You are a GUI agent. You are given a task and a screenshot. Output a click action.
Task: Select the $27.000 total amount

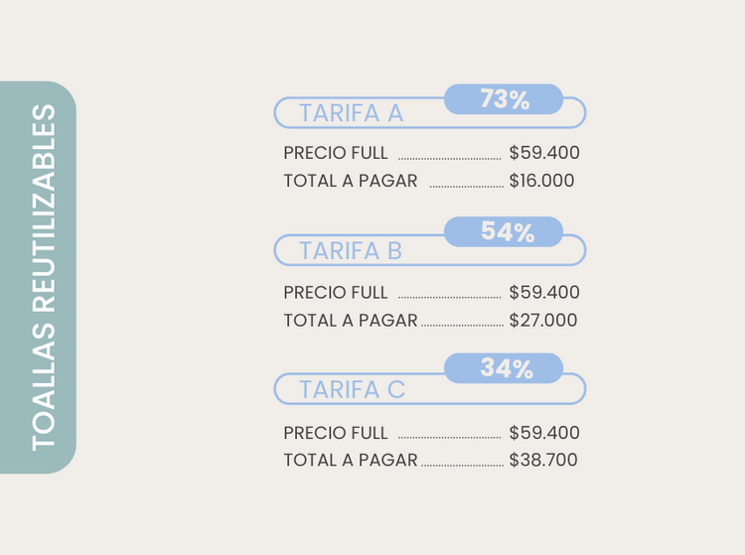(x=543, y=321)
